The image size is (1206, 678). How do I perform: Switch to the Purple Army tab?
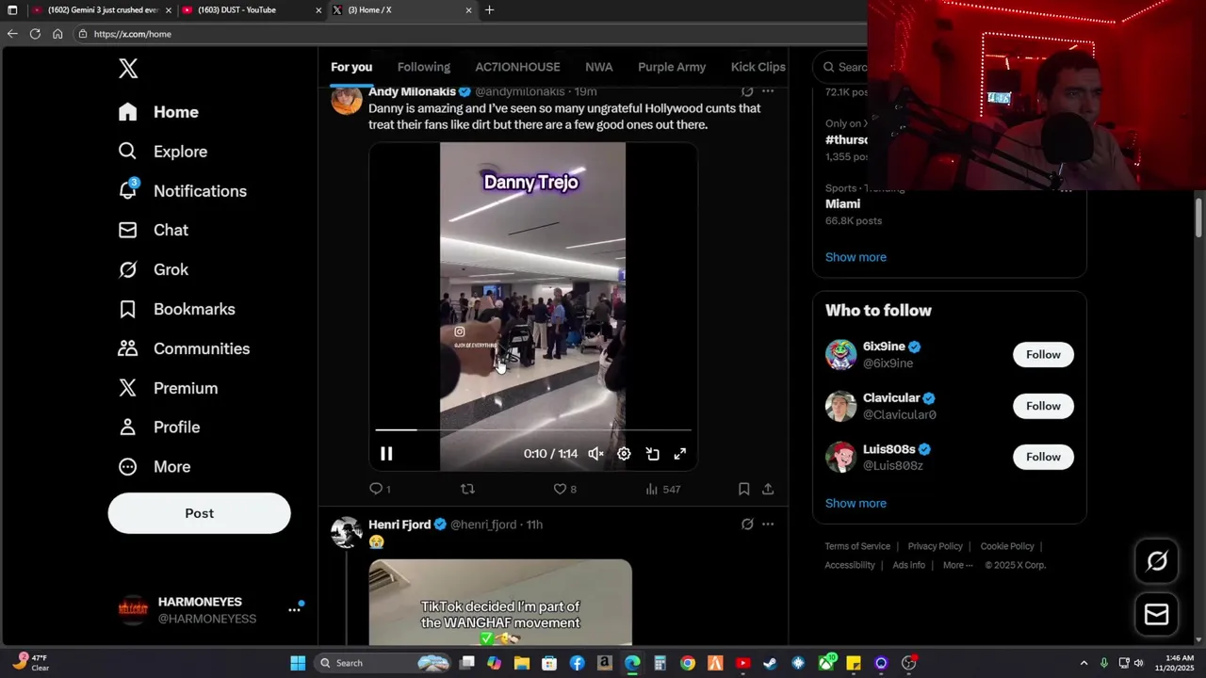(672, 67)
